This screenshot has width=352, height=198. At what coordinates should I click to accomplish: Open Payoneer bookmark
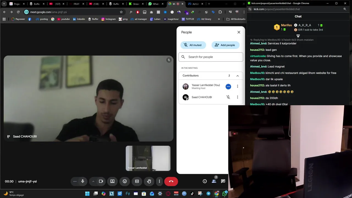tap(18, 19)
